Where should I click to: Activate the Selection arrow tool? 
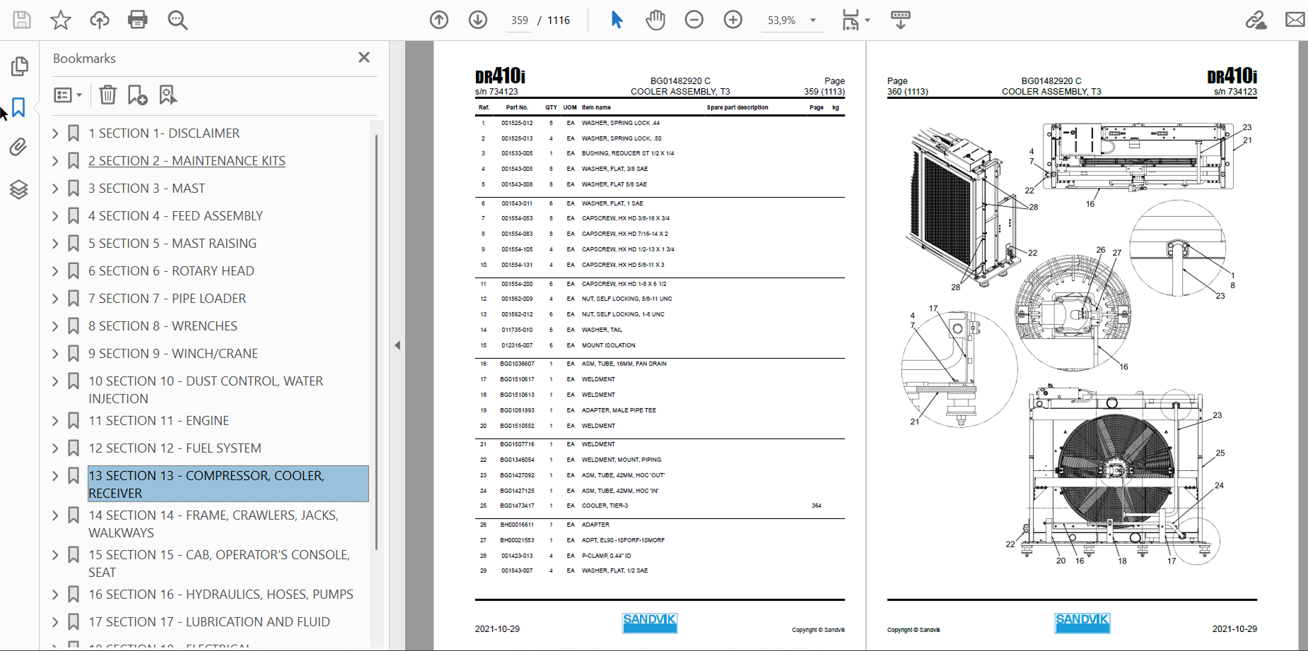(617, 20)
